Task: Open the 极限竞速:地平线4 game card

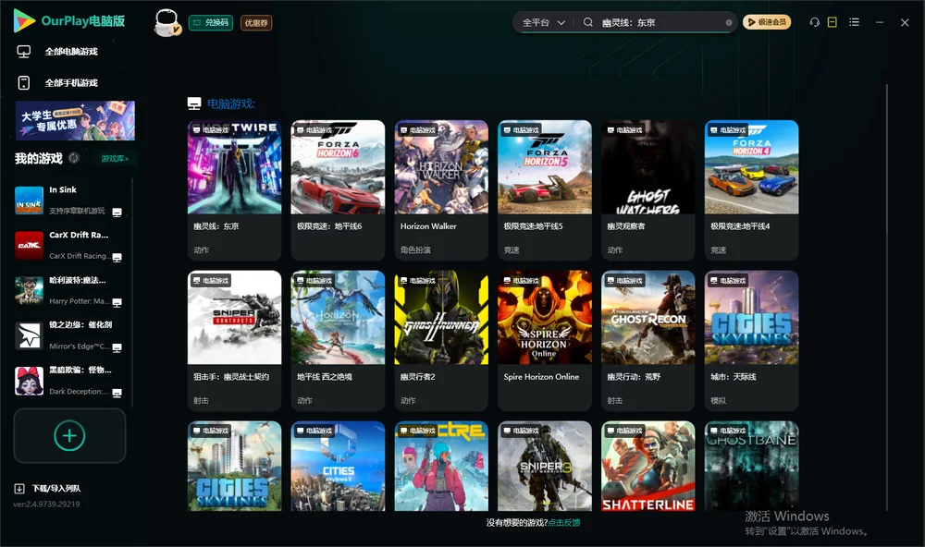Action: 751,189
